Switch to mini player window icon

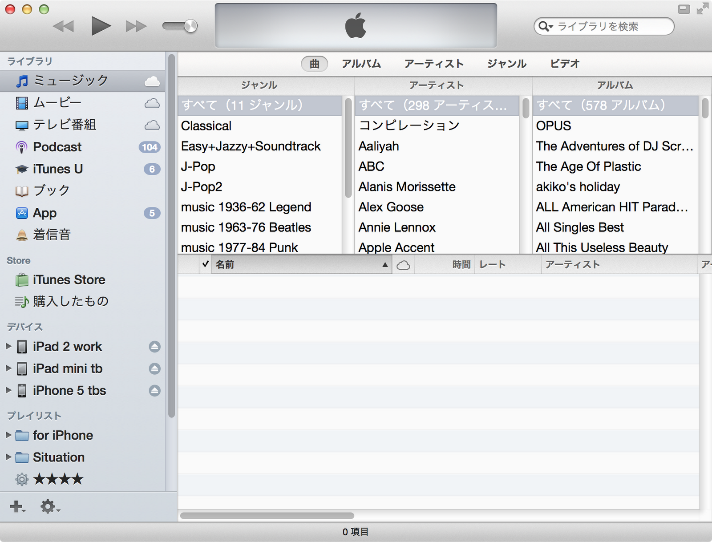[684, 9]
